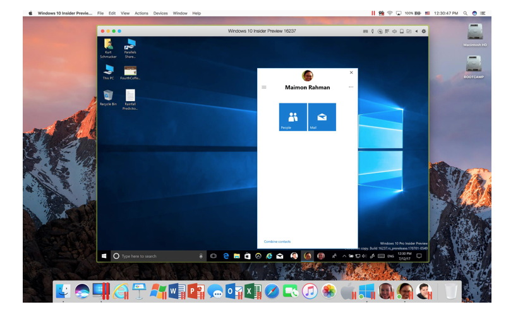Screen dimensions: 518x314
Task: Open Spotlight search in the menu bar
Action: [x=465, y=13]
